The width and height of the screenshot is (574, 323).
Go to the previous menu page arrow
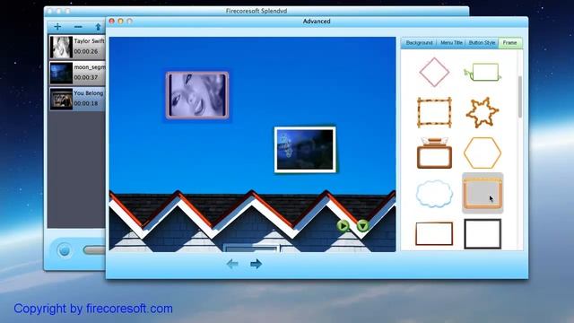click(232, 264)
